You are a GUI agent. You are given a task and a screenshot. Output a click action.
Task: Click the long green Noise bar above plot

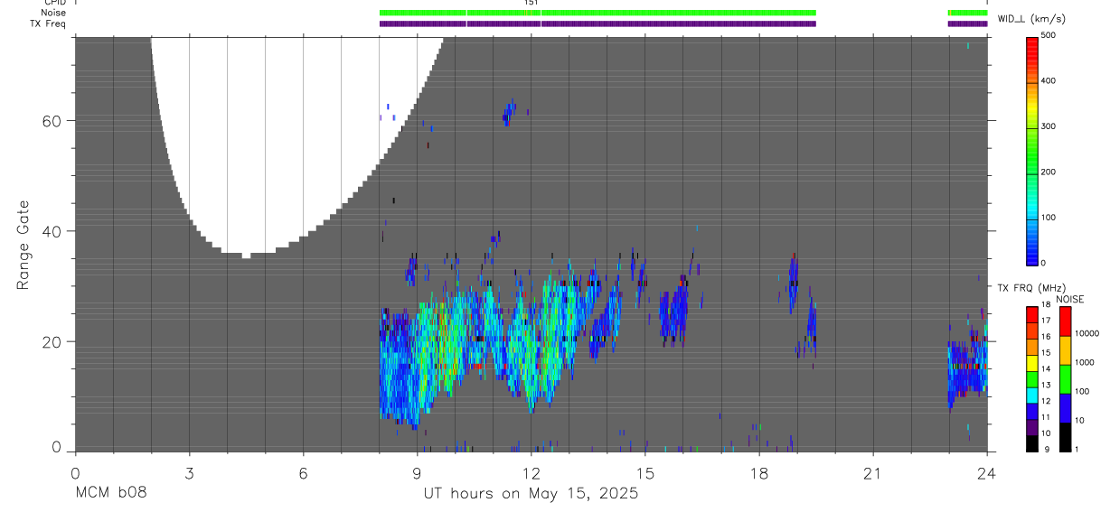(x=597, y=13)
